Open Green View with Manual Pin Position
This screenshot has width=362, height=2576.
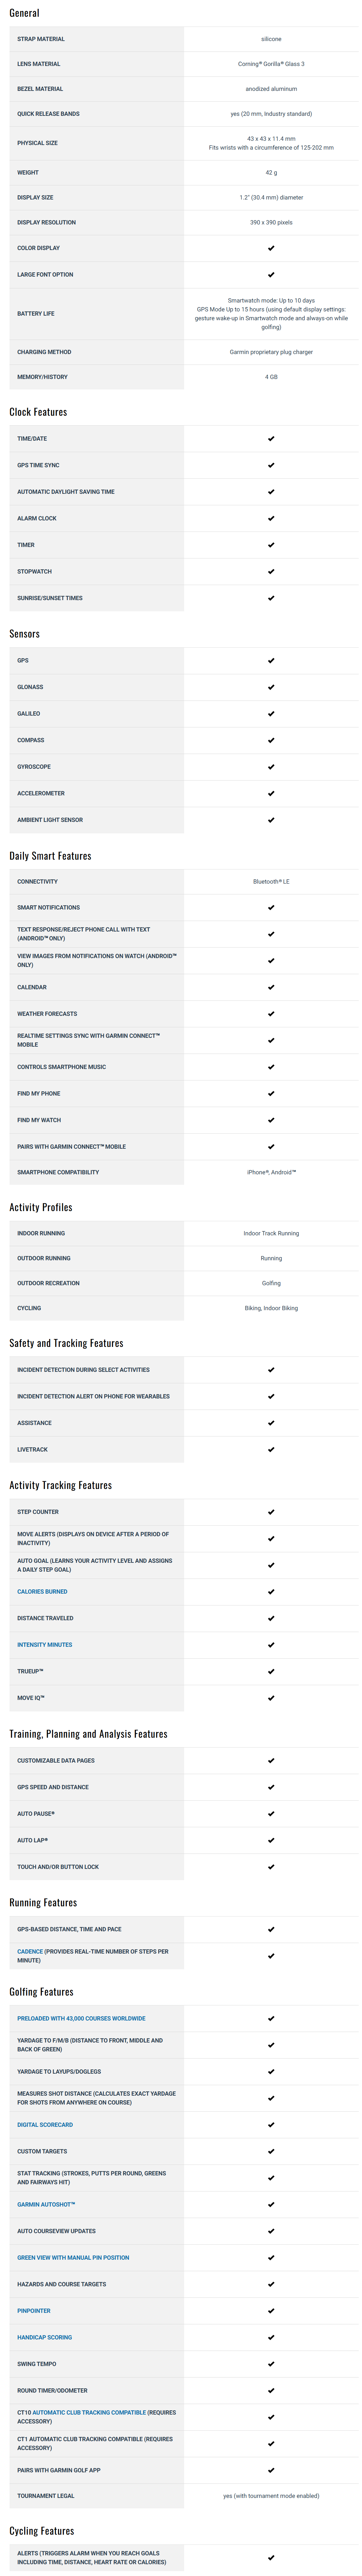point(73,2257)
